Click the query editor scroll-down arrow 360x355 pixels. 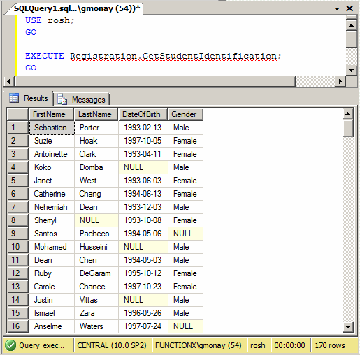pos(352,70)
